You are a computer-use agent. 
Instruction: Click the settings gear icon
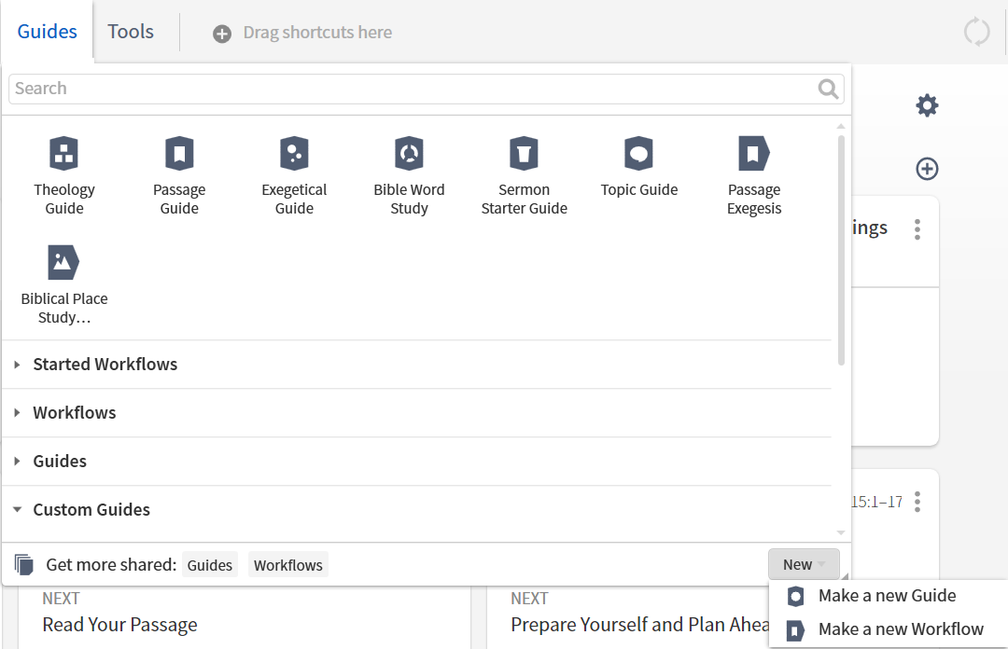pyautogui.click(x=927, y=105)
